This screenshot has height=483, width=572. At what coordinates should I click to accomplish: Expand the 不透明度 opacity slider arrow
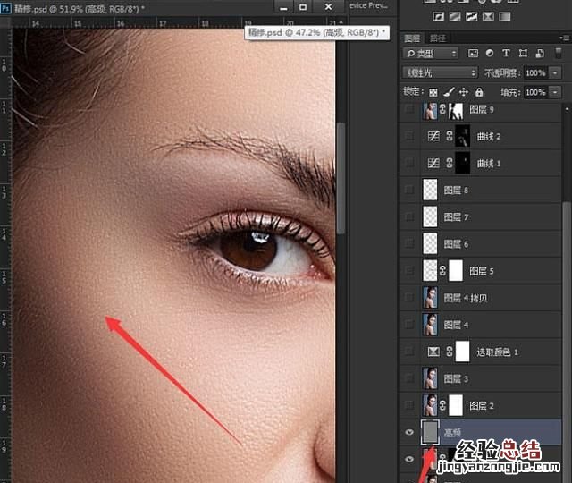553,72
